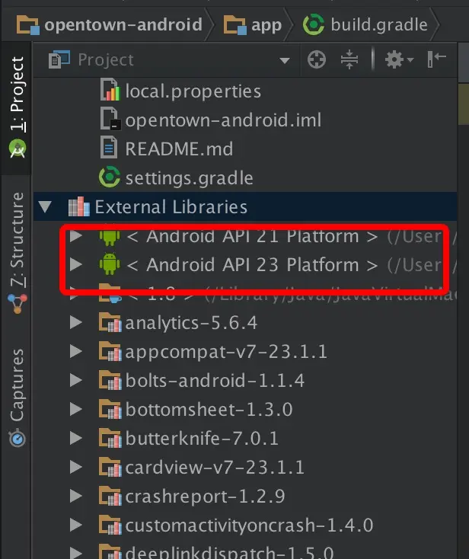Click the External Libraries books icon
Image resolution: width=469 pixels, height=559 pixels.
pos(78,206)
